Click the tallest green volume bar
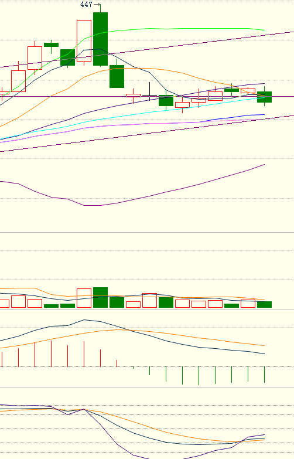Screen dimensions: 294x459 100,297
